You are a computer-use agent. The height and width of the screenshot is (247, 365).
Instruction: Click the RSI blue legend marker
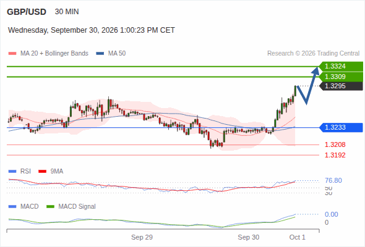[12, 172]
